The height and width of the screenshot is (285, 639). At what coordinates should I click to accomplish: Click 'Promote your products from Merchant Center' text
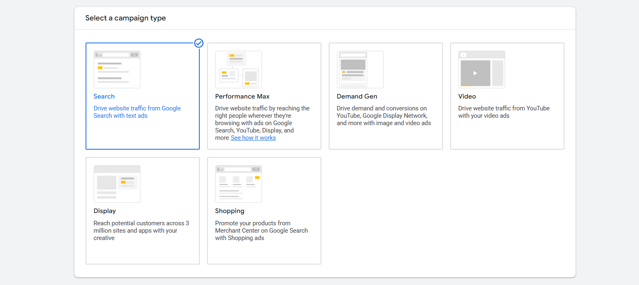(261, 231)
